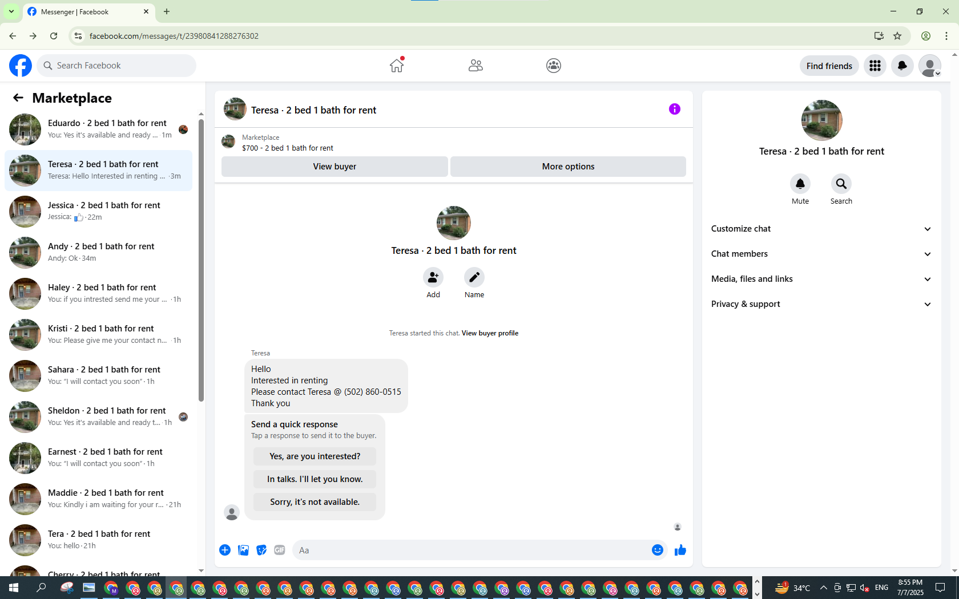Click Teresa's listing thumbnail in right panel

[x=821, y=120]
